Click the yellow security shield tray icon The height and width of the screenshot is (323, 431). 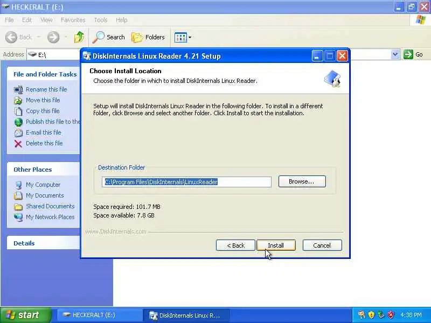coord(371,315)
